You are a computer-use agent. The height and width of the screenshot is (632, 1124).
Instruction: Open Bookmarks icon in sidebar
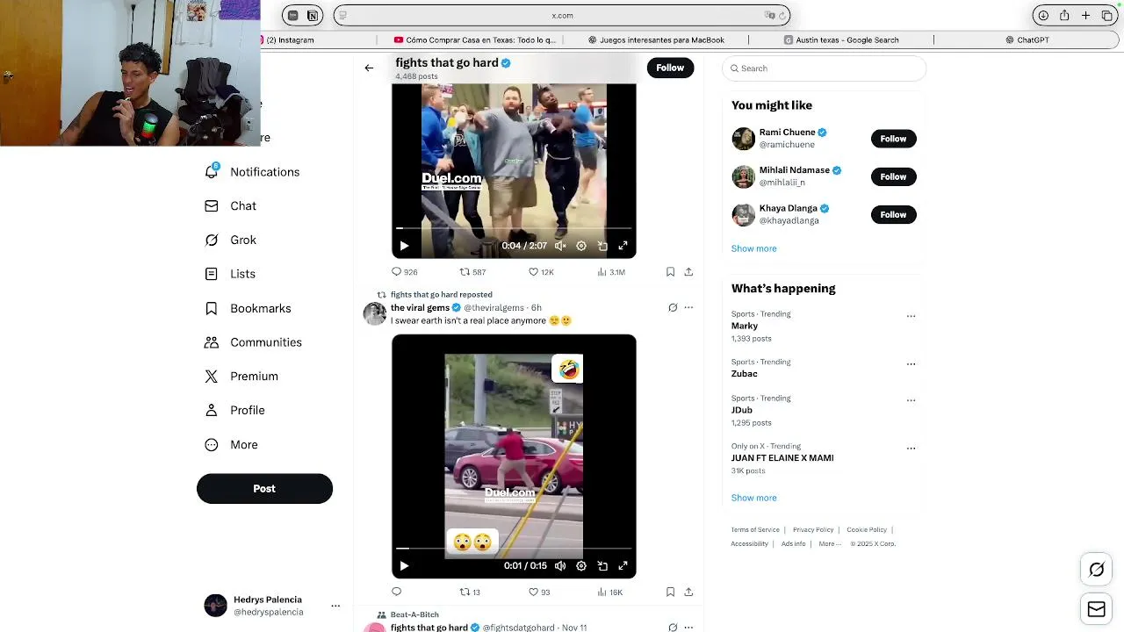212,308
